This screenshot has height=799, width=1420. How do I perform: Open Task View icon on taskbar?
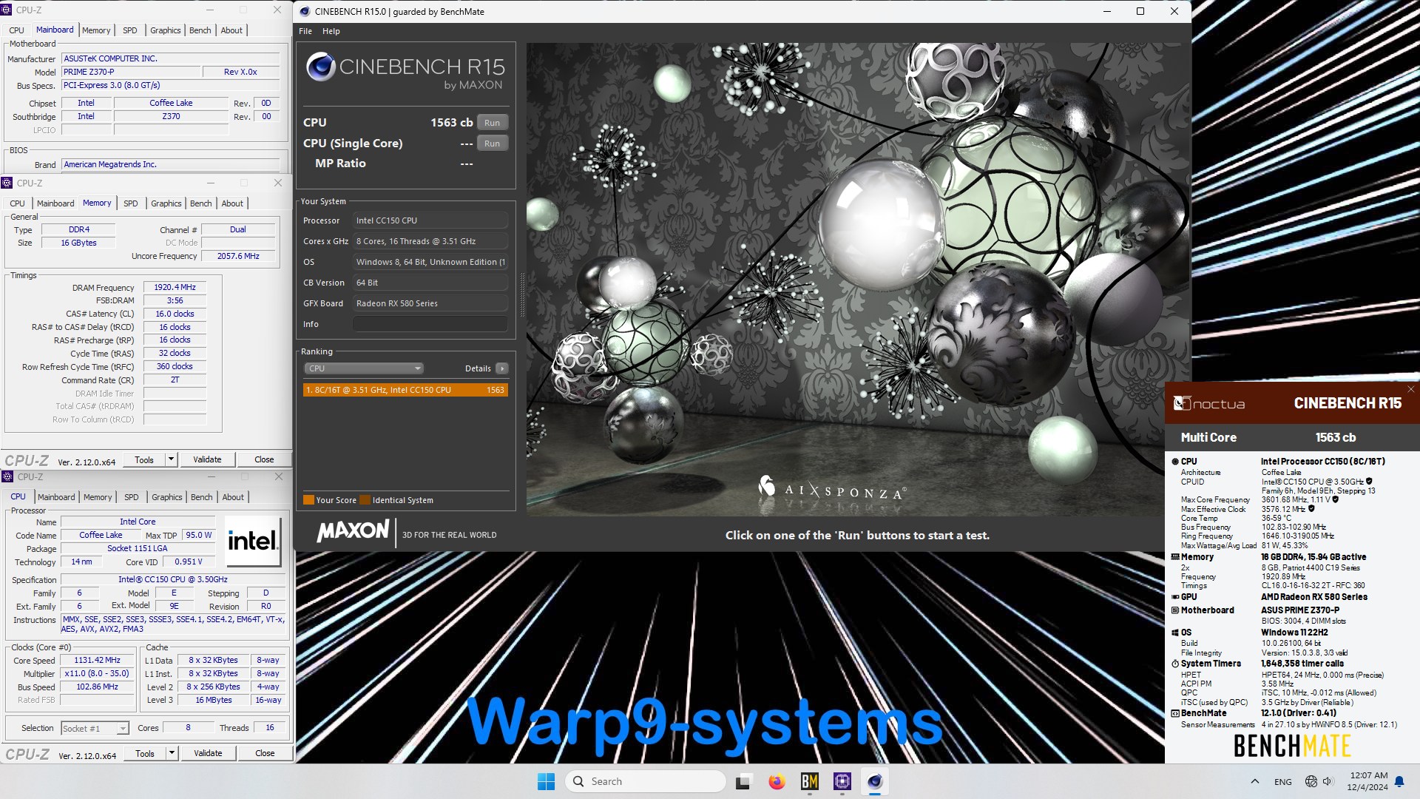click(x=743, y=781)
